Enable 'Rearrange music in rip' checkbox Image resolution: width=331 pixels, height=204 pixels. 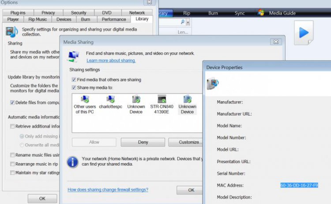pyautogui.click(x=12, y=164)
